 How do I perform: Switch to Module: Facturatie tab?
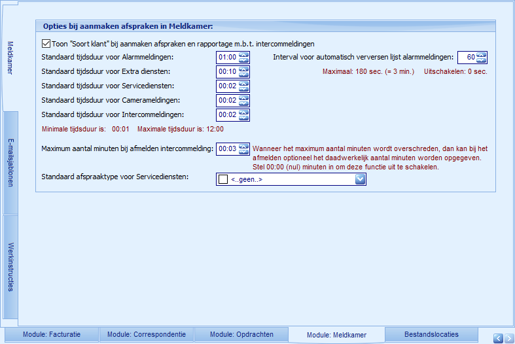52,334
